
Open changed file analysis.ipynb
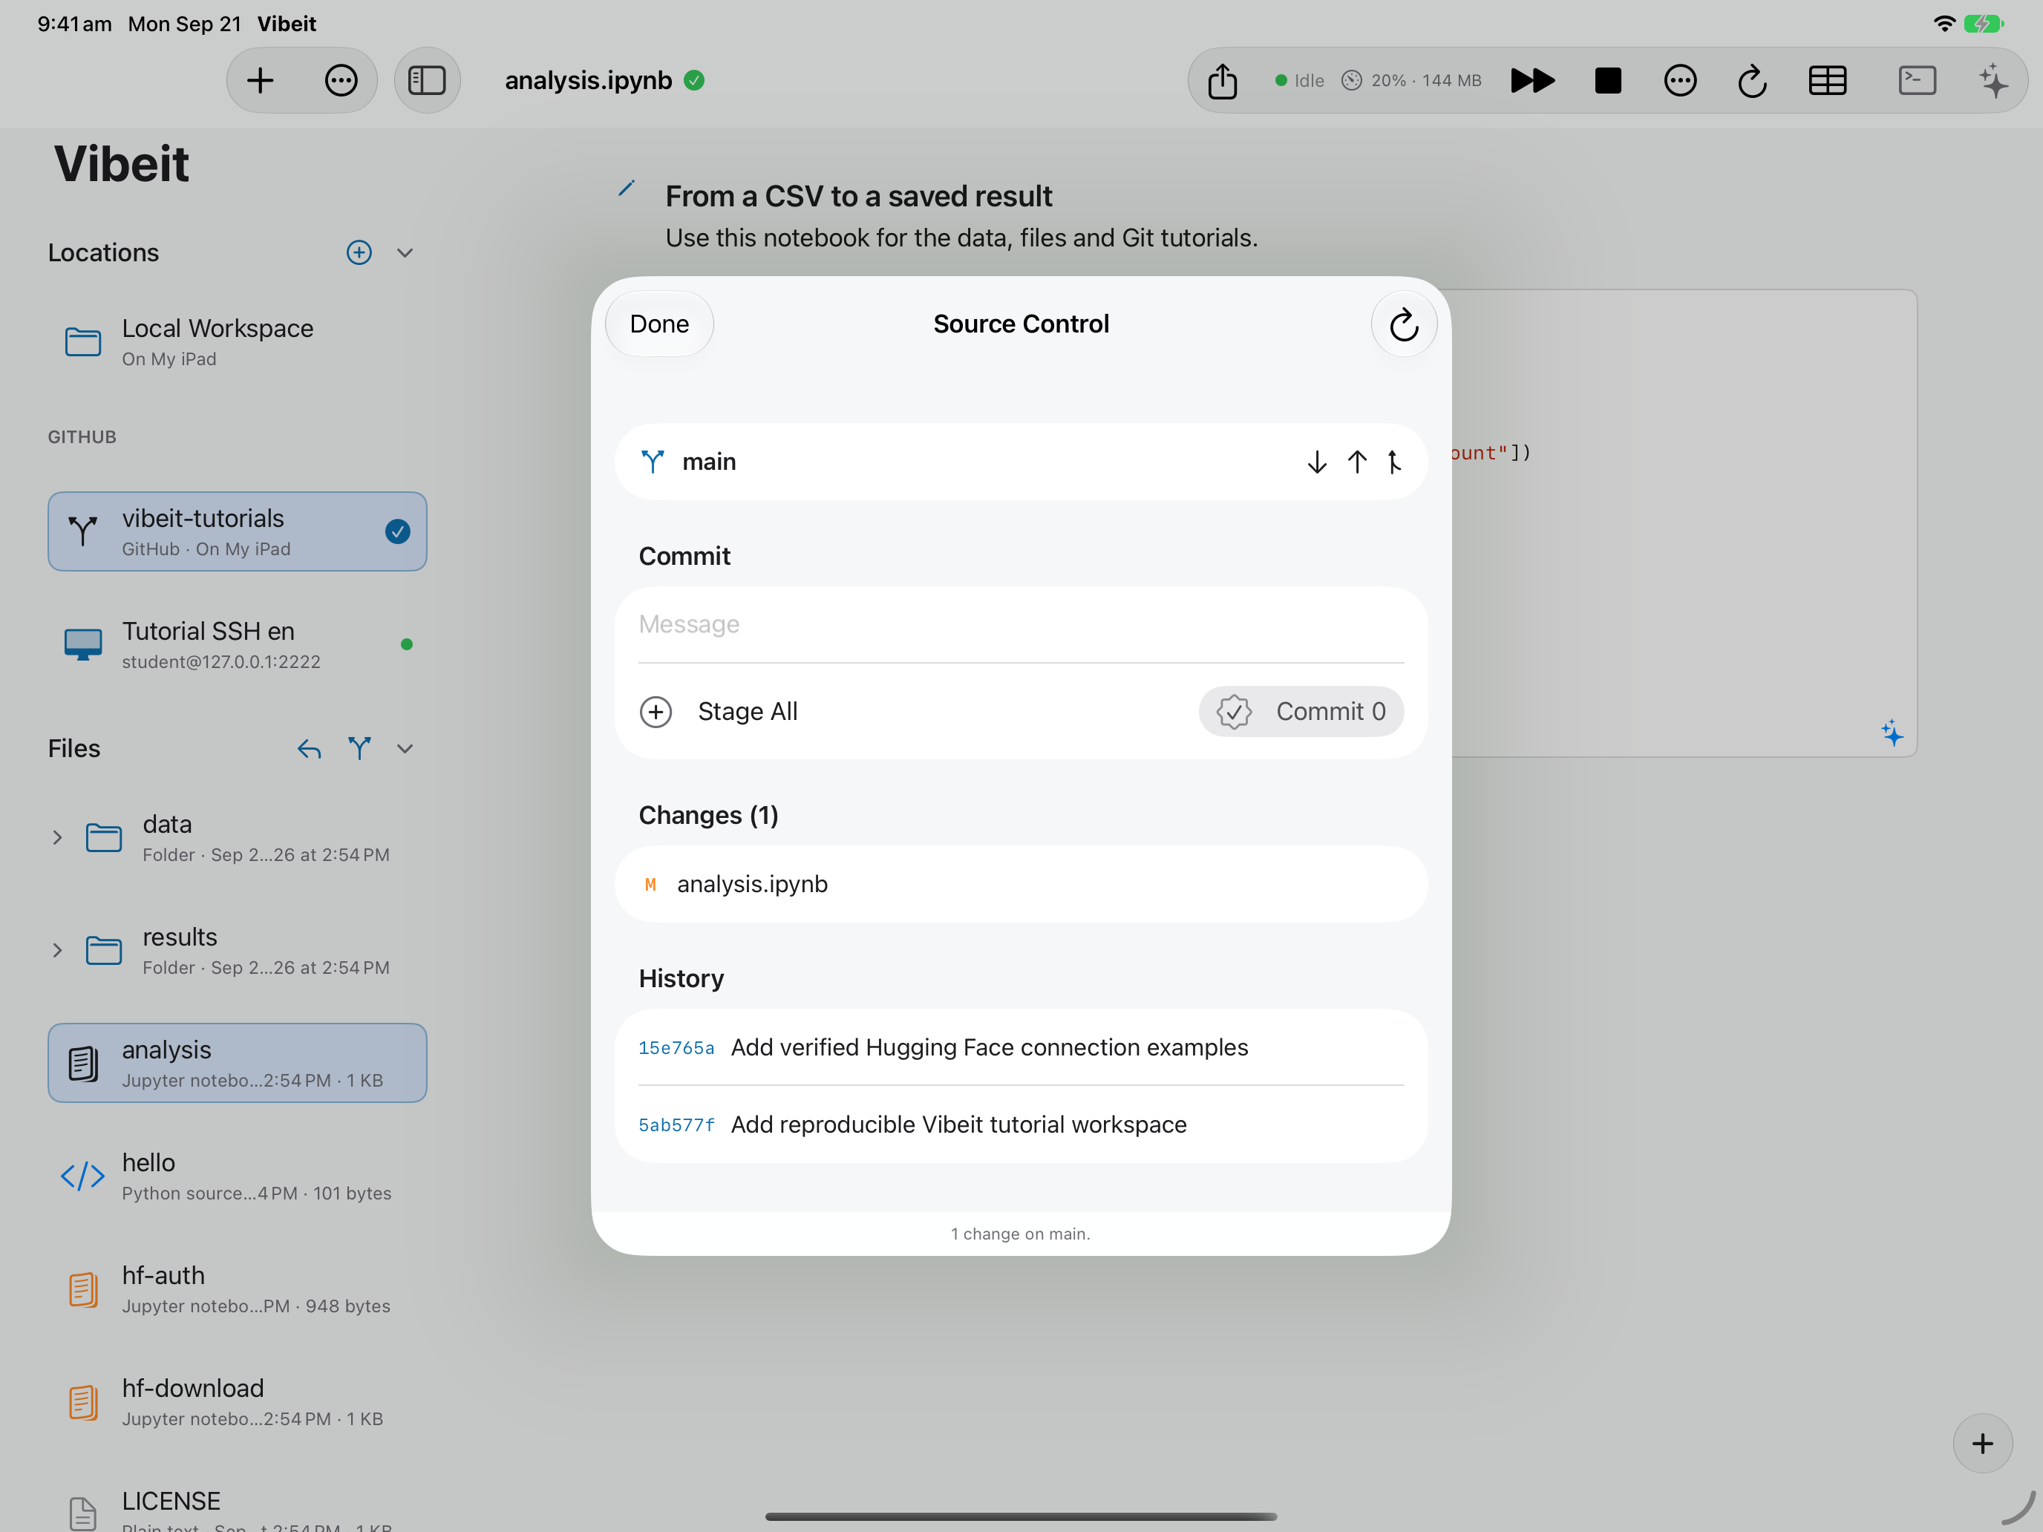point(1021,885)
